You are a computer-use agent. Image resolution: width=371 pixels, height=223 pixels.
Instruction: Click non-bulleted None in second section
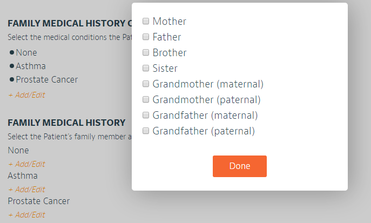click(x=18, y=151)
